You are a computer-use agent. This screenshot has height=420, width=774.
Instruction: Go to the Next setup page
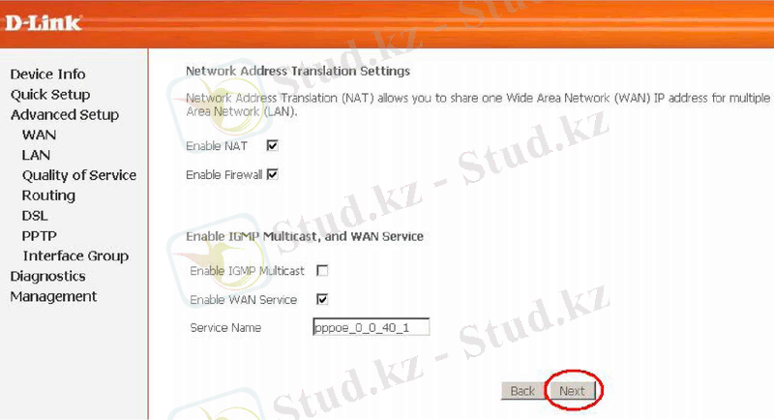[572, 391]
